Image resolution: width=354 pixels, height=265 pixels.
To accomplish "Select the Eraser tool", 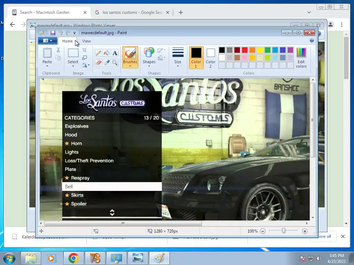I will coord(99,62).
